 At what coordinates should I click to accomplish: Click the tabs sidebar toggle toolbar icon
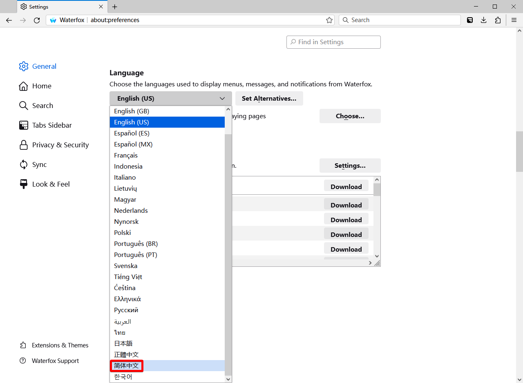click(x=470, y=20)
